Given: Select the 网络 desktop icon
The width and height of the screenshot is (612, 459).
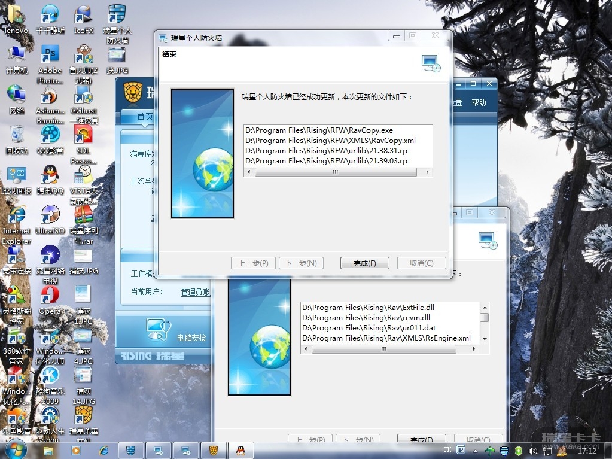Looking at the screenshot, I should 16,99.
